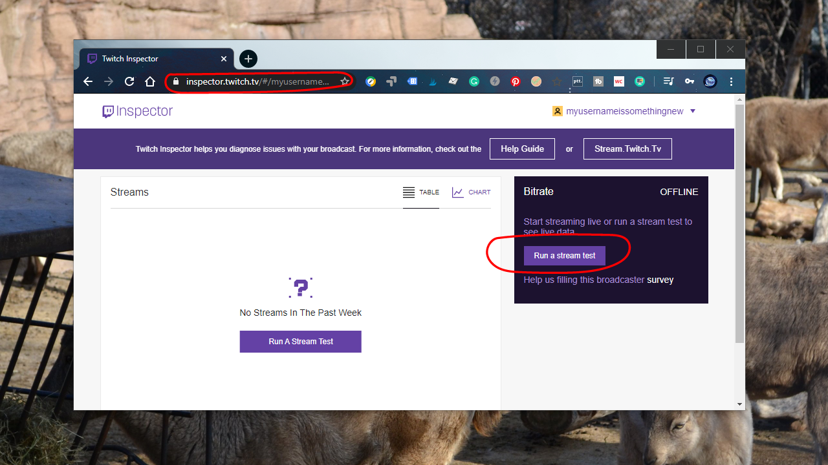Open the media playlist control icon
Viewport: 828px width, 465px height.
[669, 81]
